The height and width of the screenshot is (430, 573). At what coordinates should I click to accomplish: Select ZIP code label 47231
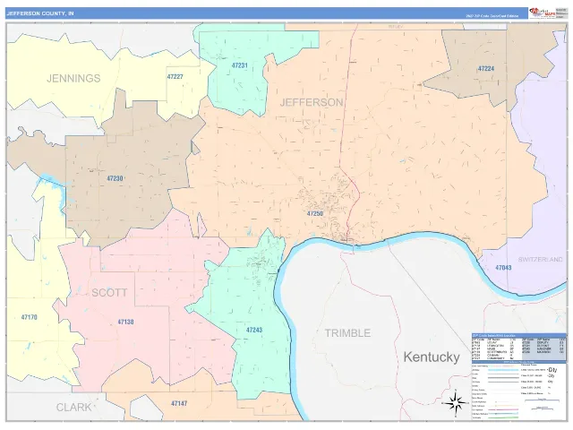(239, 65)
